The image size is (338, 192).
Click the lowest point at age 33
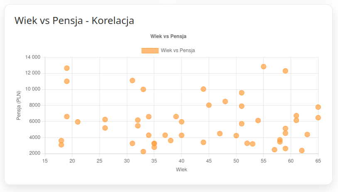click(x=143, y=151)
